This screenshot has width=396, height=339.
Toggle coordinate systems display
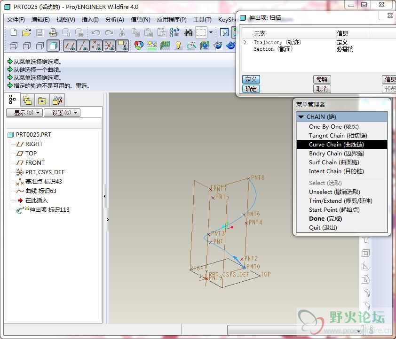coord(110,46)
